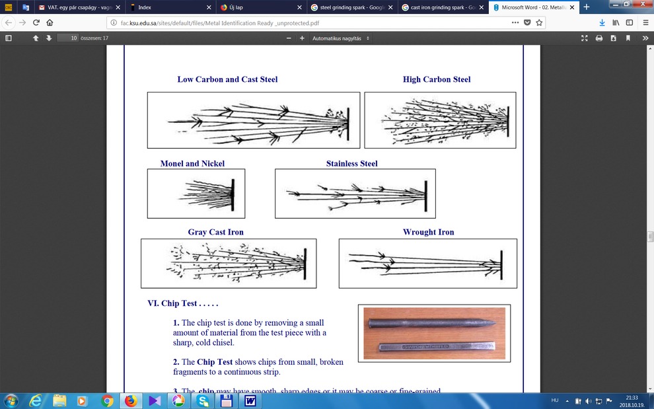654x409 pixels.
Task: Switch PDF to presentation mode
Action: (x=584, y=38)
